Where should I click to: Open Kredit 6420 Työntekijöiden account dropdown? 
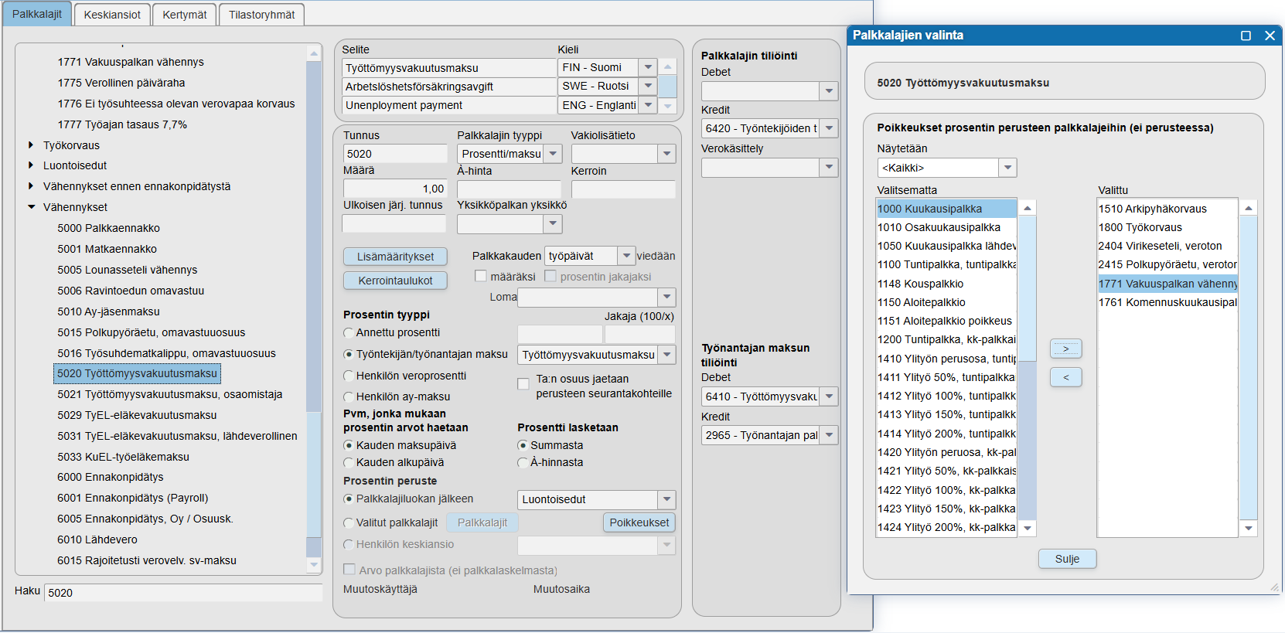click(x=829, y=128)
